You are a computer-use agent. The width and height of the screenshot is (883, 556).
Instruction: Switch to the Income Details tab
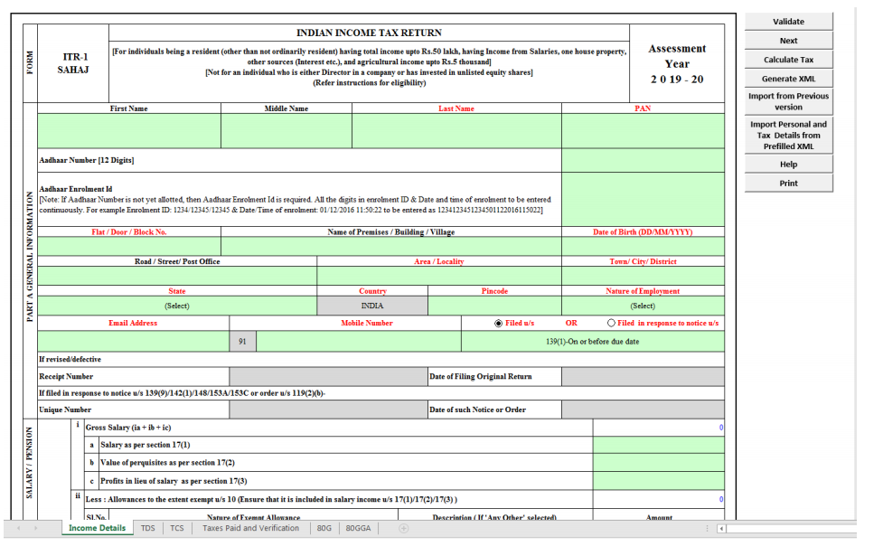97,528
